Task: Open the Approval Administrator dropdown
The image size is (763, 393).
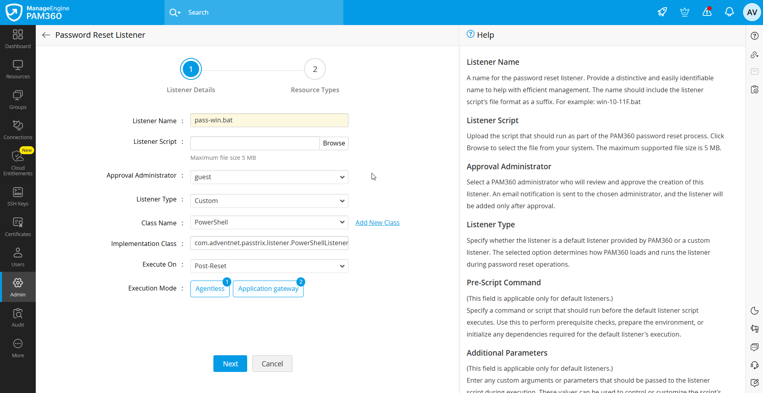Action: (269, 177)
